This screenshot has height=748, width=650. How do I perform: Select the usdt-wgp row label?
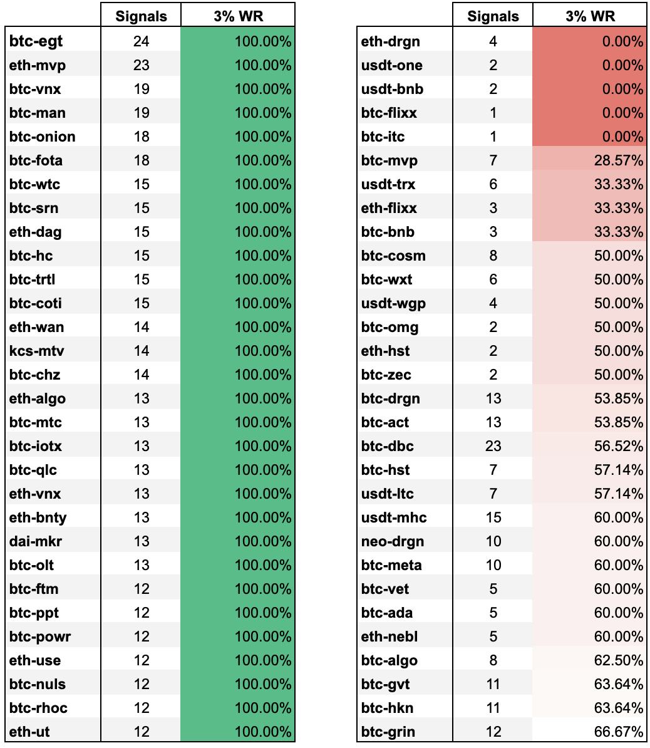tap(393, 303)
